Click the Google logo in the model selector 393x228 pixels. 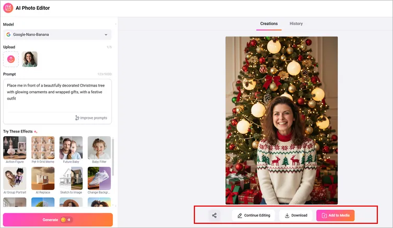[8, 34]
